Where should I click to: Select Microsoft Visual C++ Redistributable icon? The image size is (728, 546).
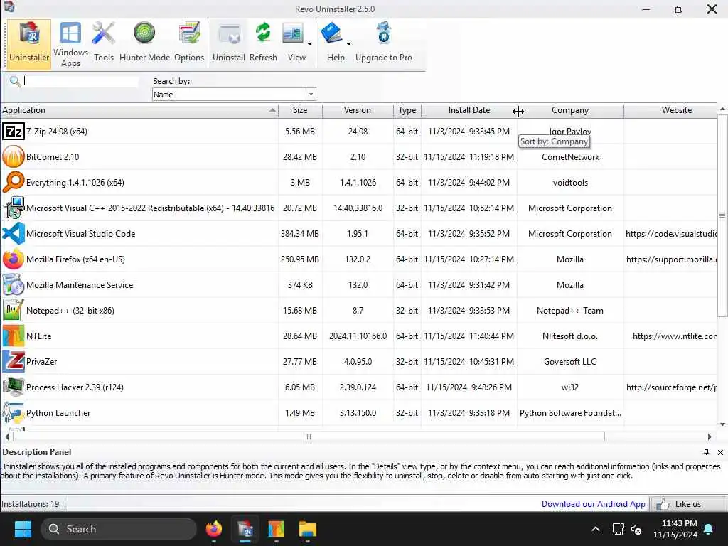[x=13, y=208]
